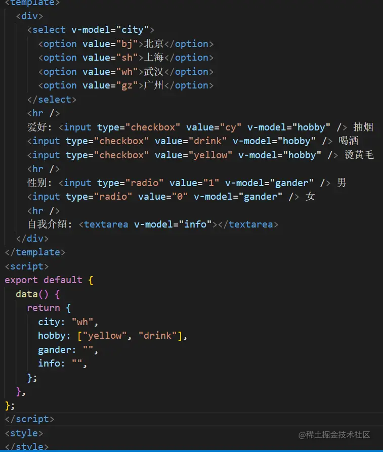Click the city: "wh" property line
Screen dimensions: 383x452
pyautogui.click(x=68, y=322)
